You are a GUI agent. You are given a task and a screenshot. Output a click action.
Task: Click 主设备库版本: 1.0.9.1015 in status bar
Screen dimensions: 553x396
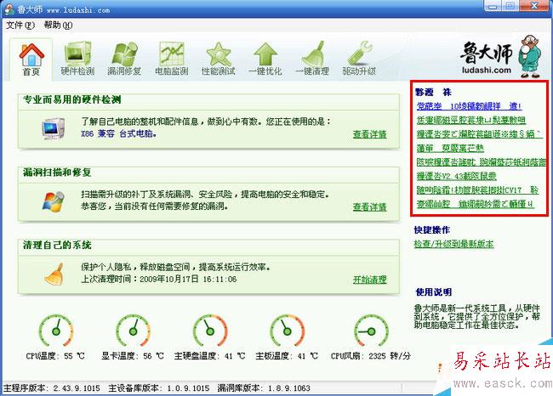click(x=159, y=388)
